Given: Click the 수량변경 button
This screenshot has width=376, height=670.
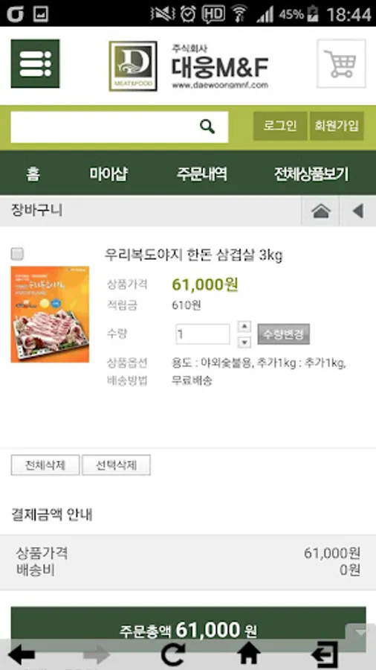Looking at the screenshot, I should (284, 334).
